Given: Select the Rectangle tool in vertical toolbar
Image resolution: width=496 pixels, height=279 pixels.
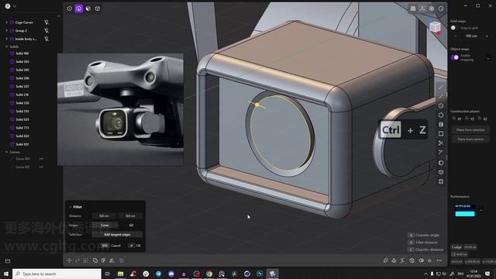Looking at the screenshot, I should click(441, 134).
